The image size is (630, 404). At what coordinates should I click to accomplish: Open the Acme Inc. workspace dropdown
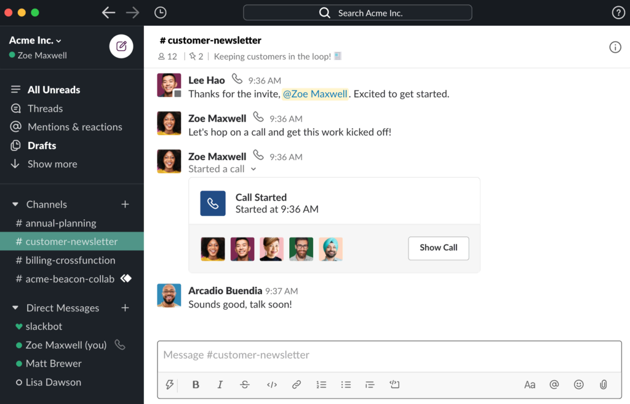pos(35,41)
